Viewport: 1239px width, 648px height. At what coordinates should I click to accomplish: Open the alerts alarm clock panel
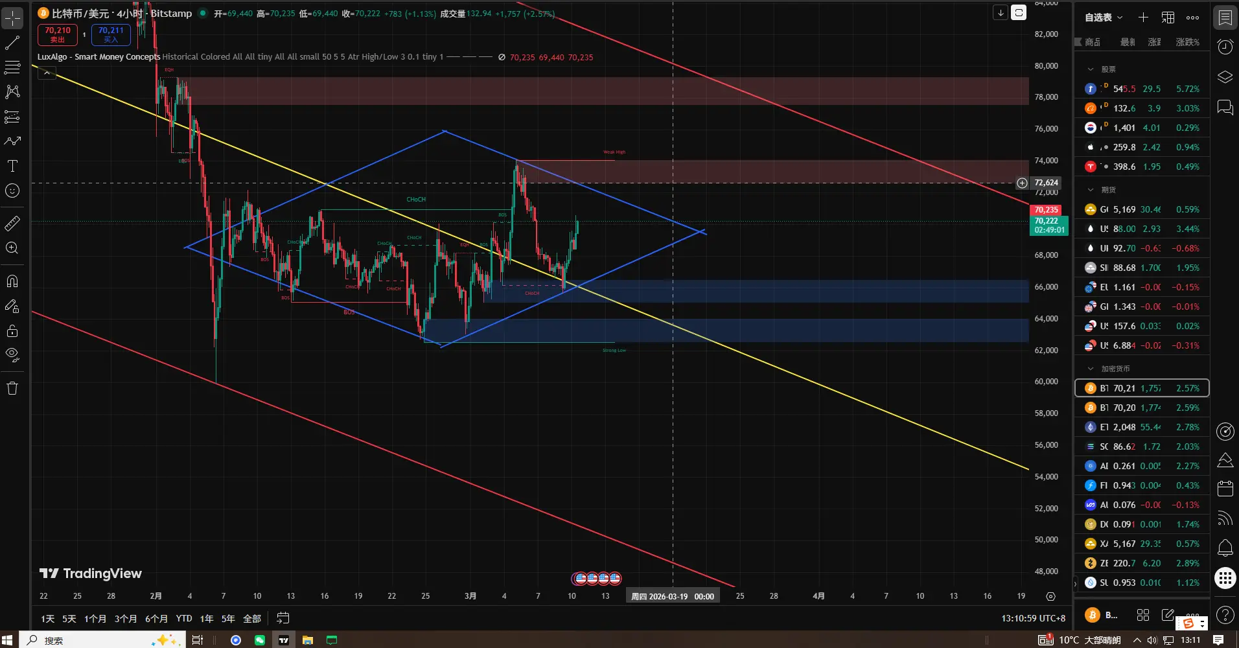tap(1225, 47)
